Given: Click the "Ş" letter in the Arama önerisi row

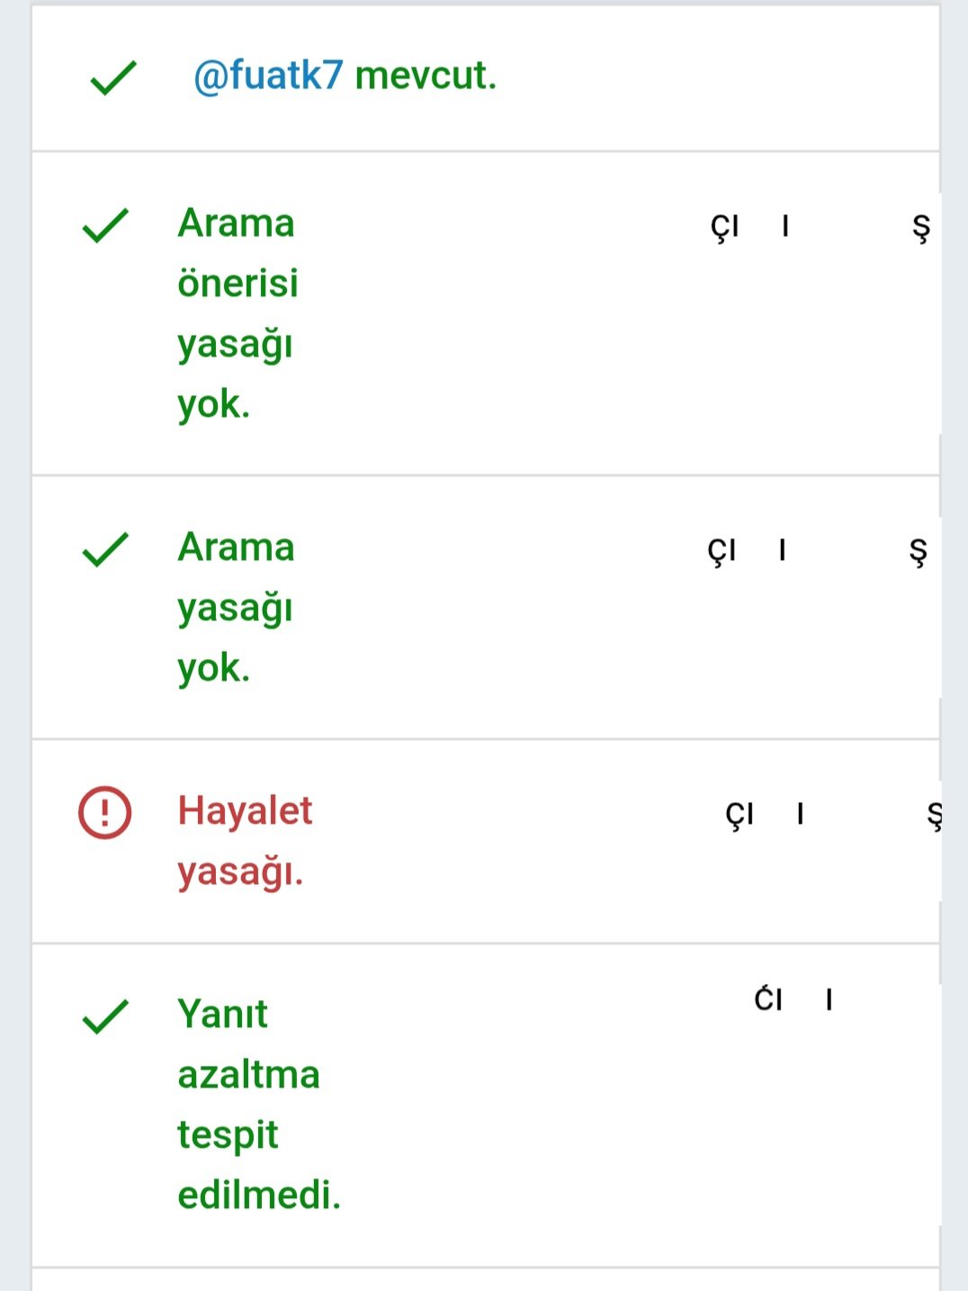Looking at the screenshot, I should pos(921,228).
